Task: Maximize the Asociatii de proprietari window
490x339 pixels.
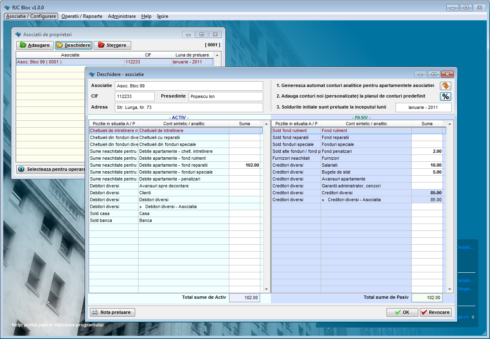Action: click(x=202, y=35)
